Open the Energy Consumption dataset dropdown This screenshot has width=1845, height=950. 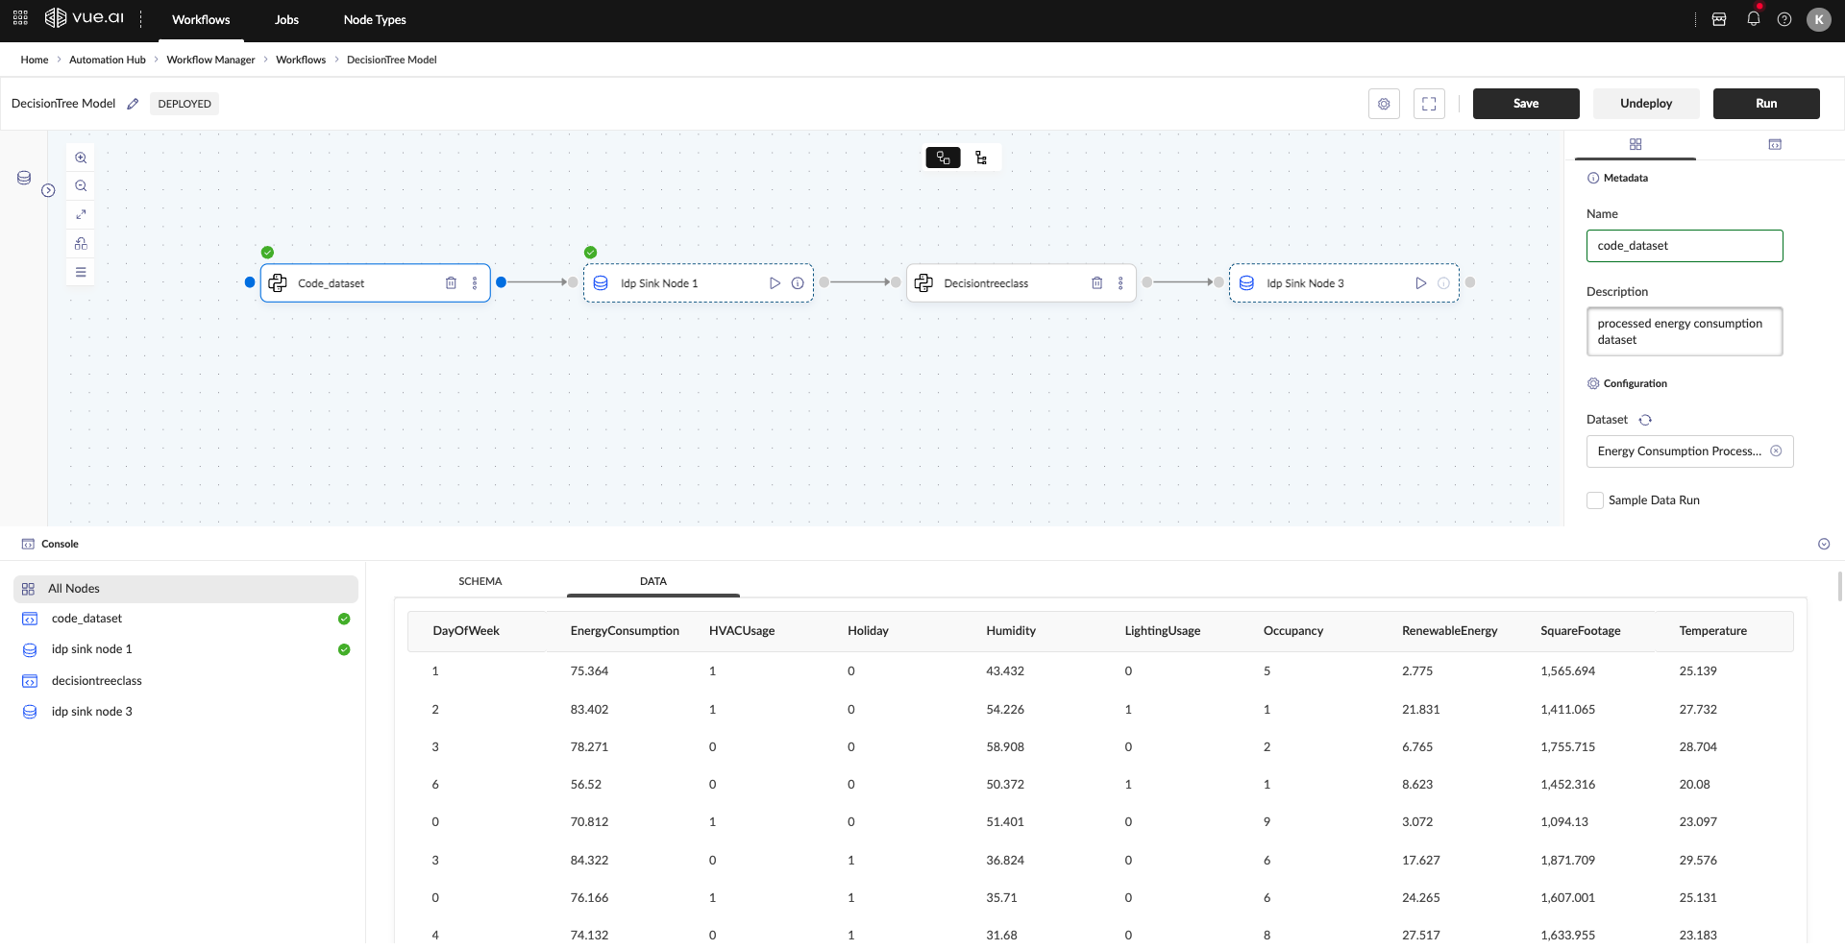pyautogui.click(x=1678, y=451)
